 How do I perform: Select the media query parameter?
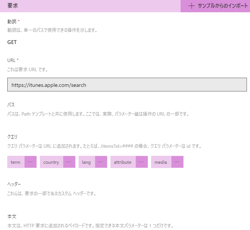pyautogui.click(x=161, y=162)
